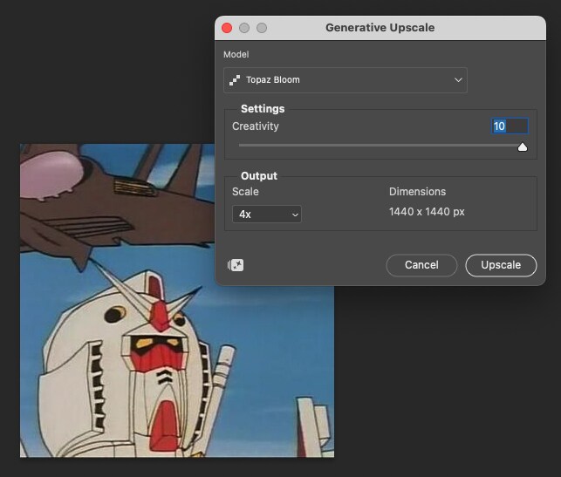Open the Scale dropdown set to 4x

(x=266, y=215)
